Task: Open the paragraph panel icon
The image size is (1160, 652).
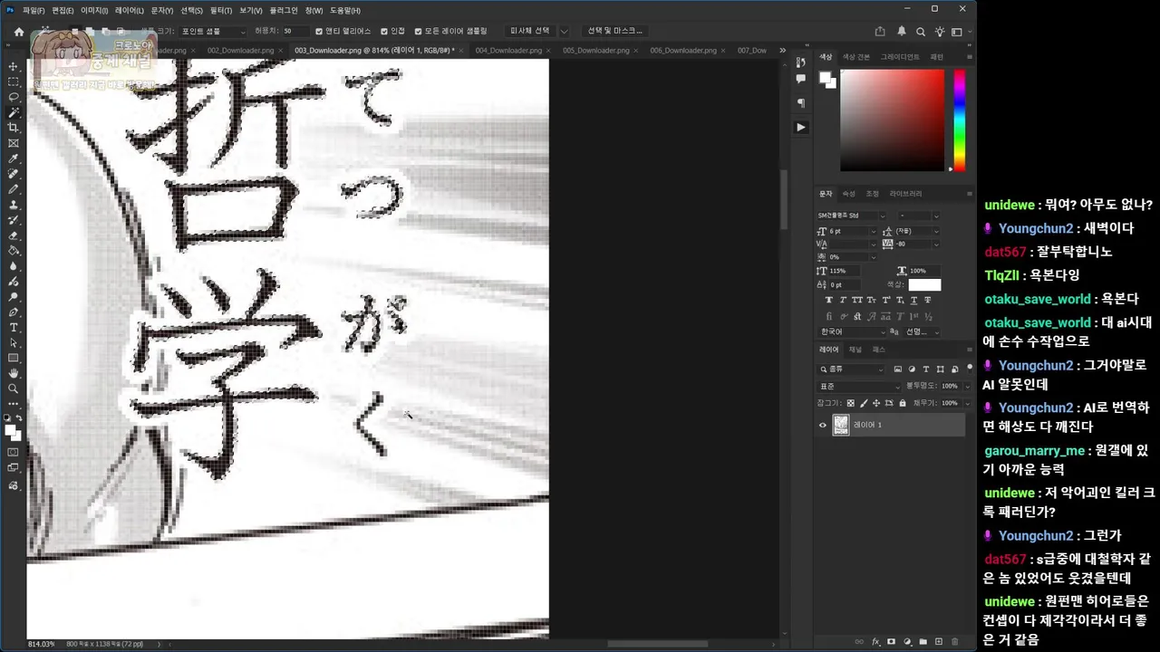Action: point(800,102)
